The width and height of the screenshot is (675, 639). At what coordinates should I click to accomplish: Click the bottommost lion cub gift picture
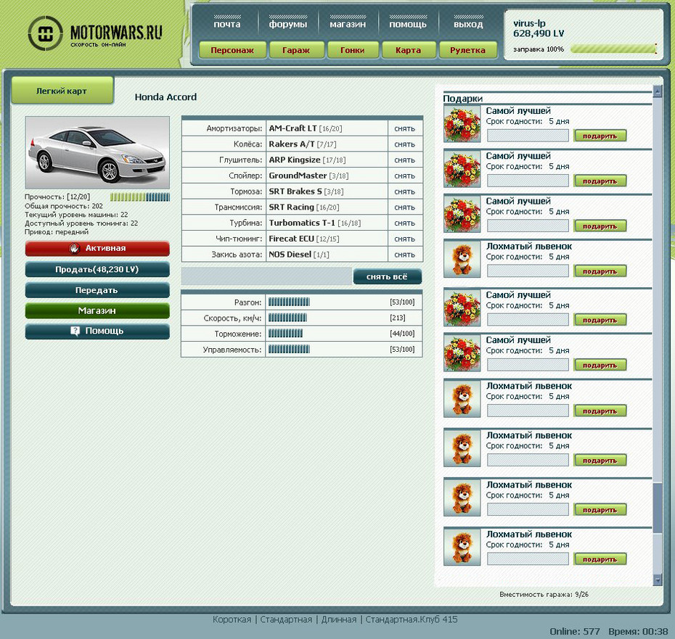[462, 548]
